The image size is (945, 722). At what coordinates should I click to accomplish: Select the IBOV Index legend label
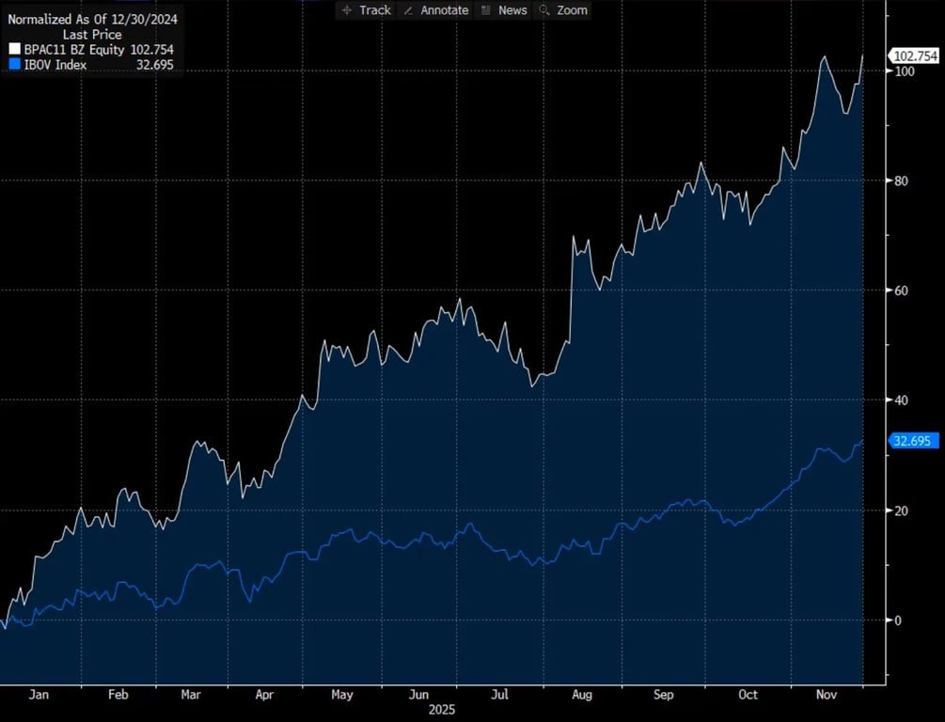click(55, 65)
